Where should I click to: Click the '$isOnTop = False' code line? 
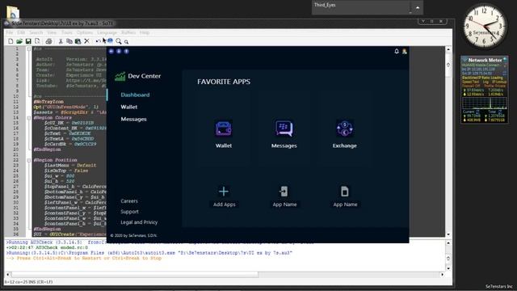pos(66,171)
